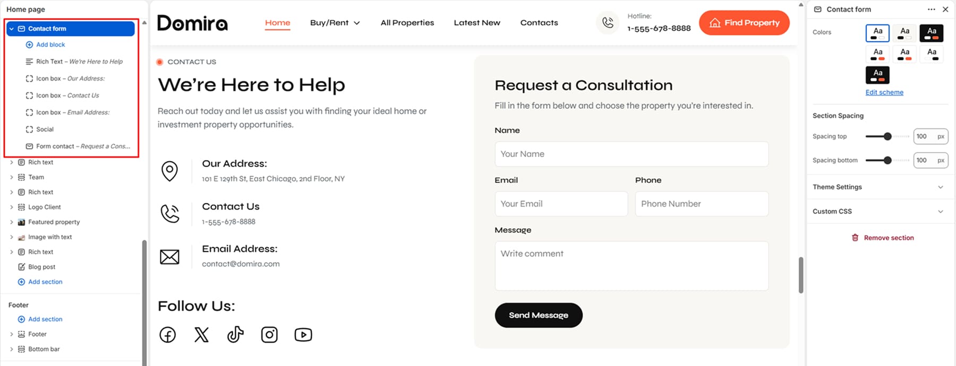Open the YouTube social icon

pos(303,335)
